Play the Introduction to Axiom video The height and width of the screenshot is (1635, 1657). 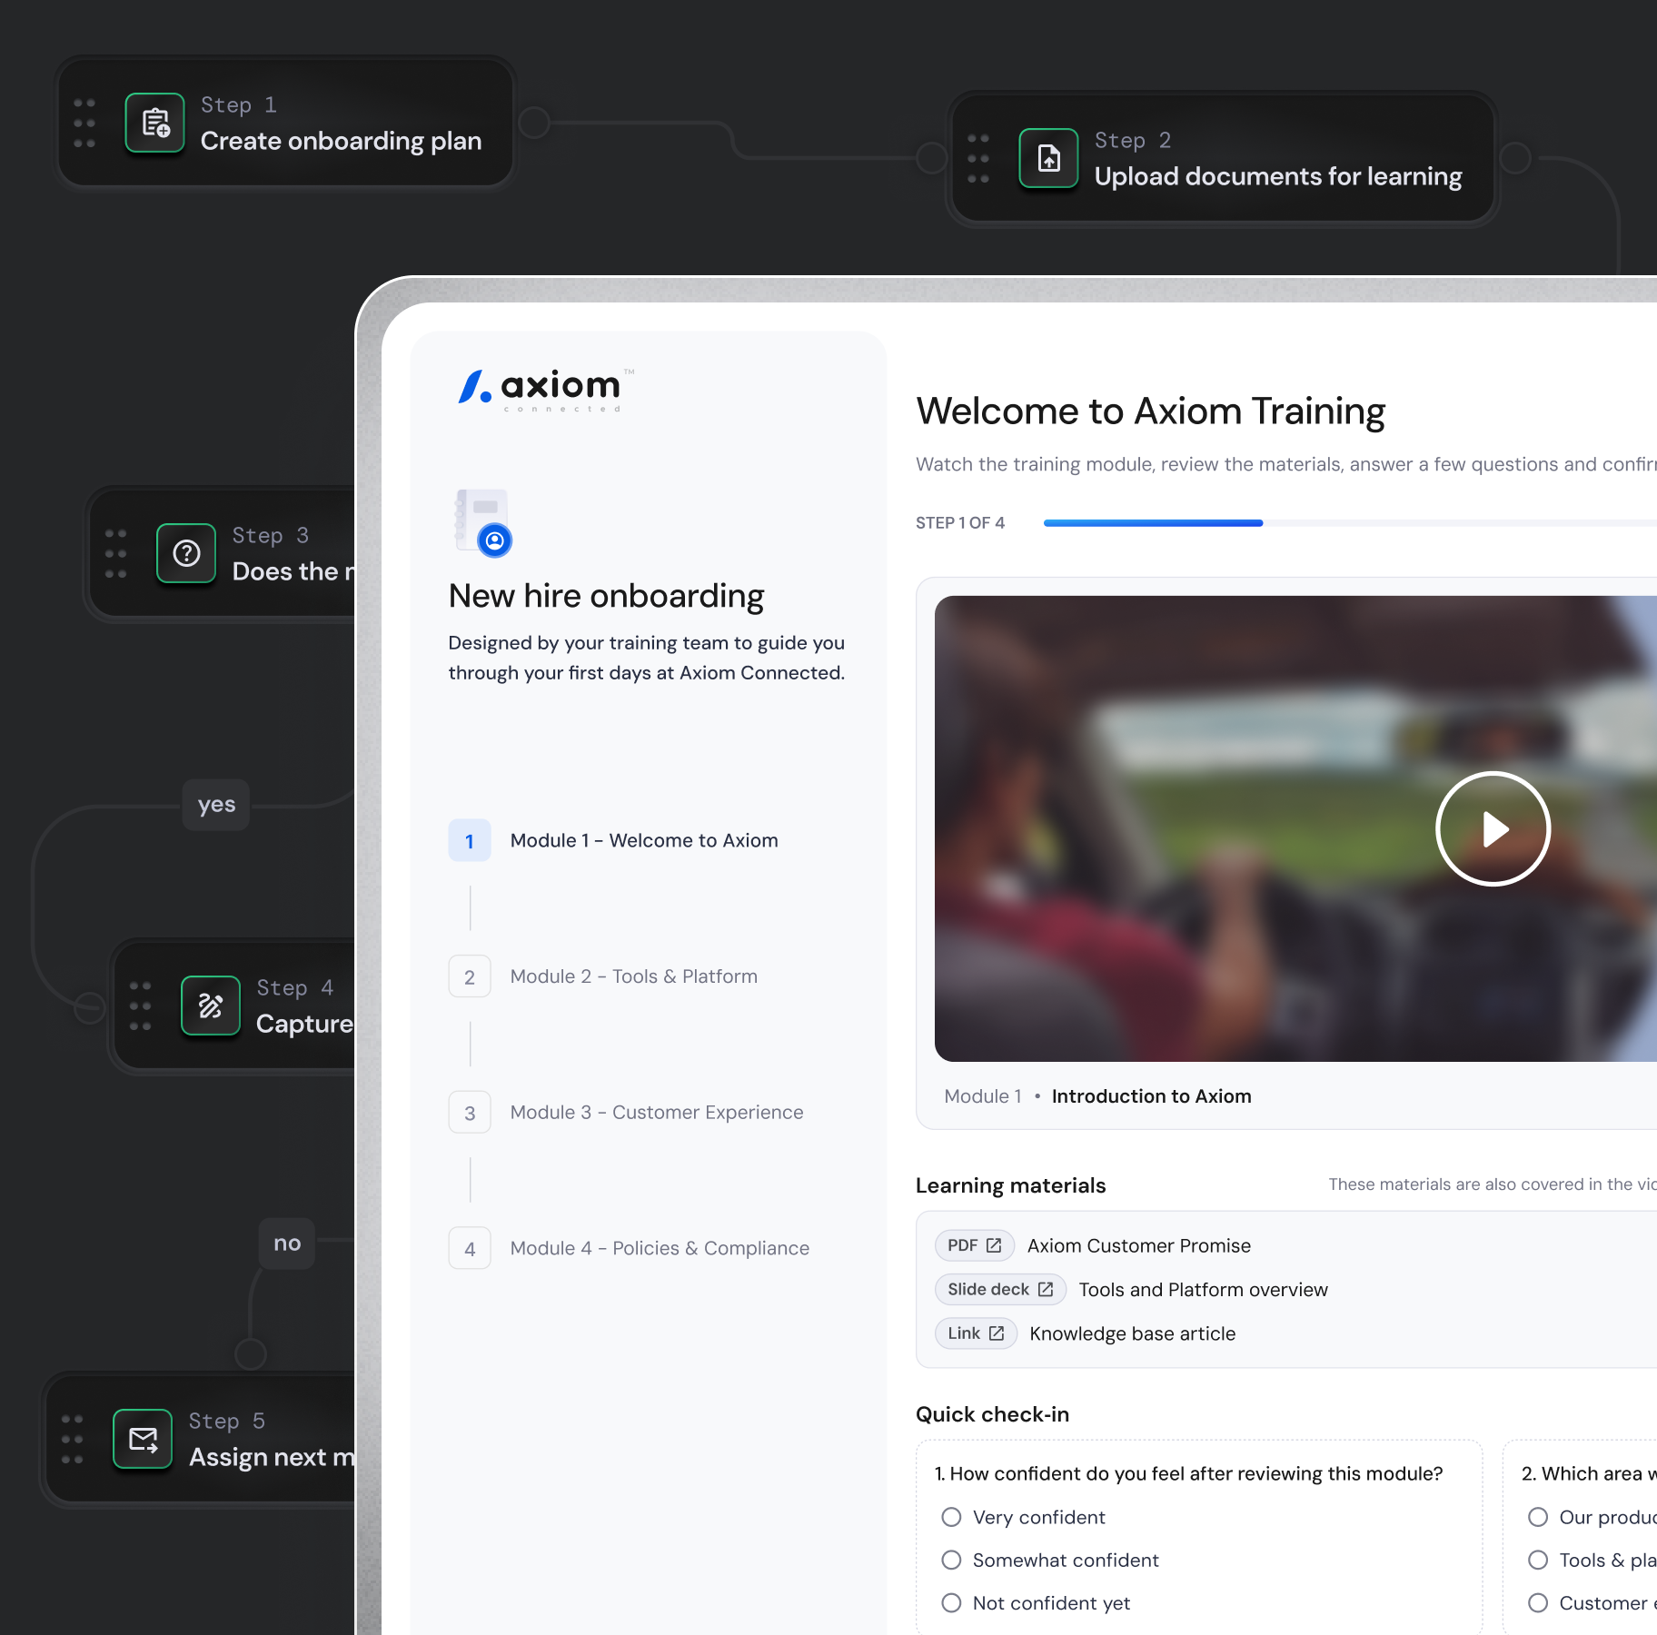1493,828
